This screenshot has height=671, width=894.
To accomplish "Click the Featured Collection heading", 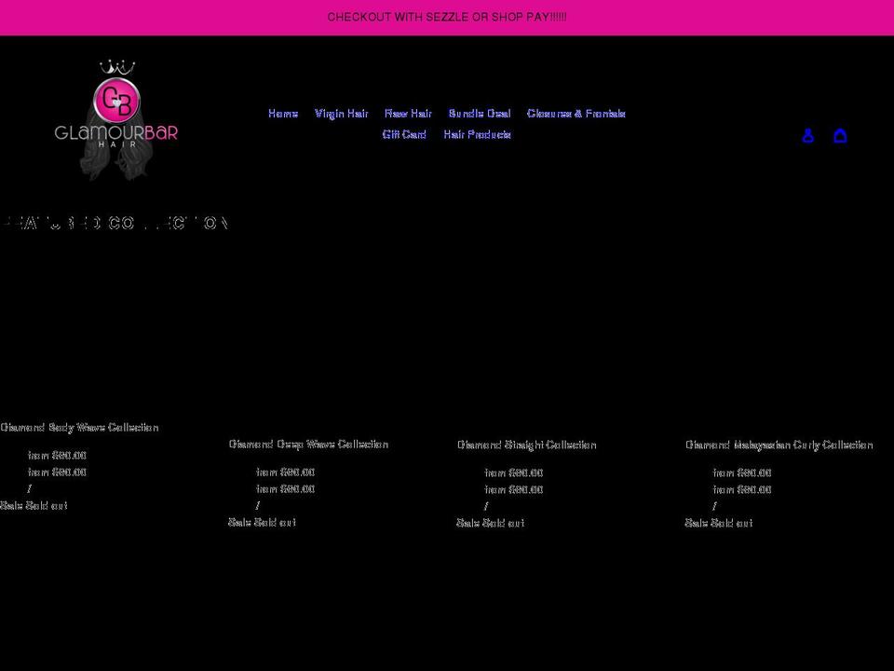I will point(115,223).
